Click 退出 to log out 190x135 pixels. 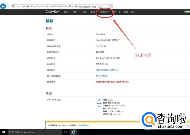(133, 12)
